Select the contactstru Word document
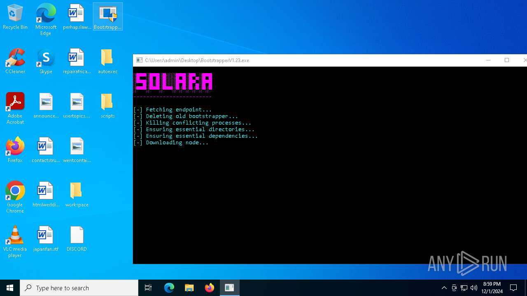 point(46,150)
